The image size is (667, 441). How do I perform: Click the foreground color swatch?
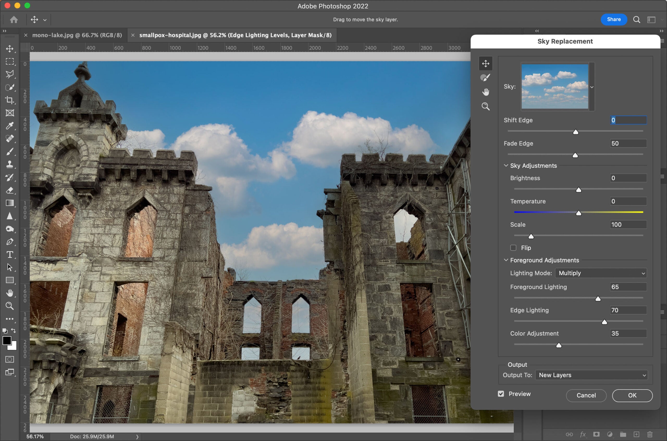coord(7,340)
